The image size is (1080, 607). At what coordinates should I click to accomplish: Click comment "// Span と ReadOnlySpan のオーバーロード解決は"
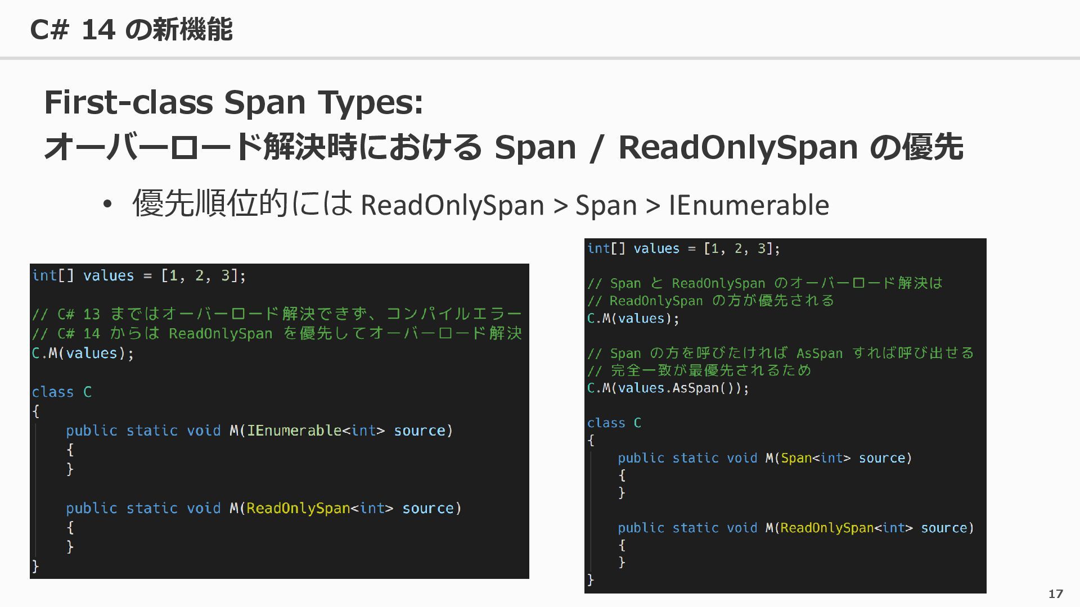click(765, 283)
